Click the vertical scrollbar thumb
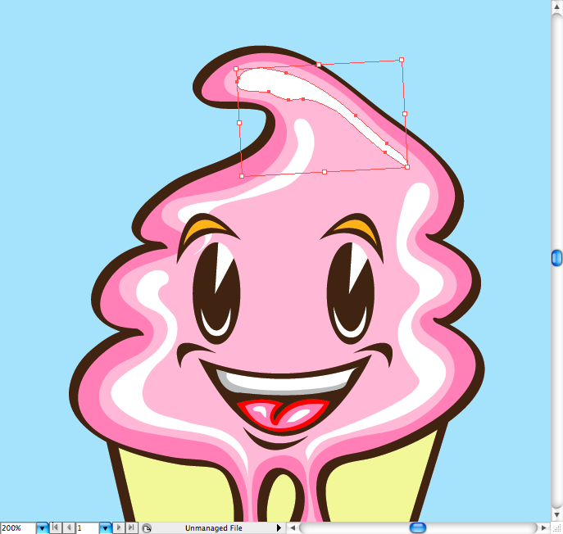The height and width of the screenshot is (534, 563). click(556, 258)
